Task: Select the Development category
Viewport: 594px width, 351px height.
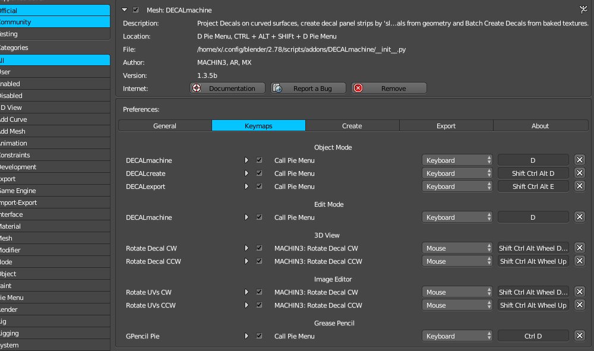Action: 55,167
